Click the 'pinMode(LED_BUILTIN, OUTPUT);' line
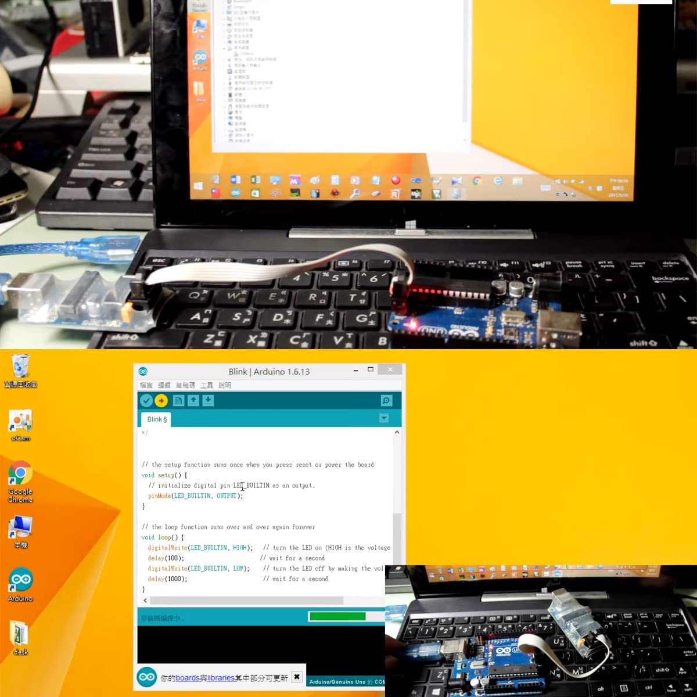697x697 pixels. coord(196,496)
